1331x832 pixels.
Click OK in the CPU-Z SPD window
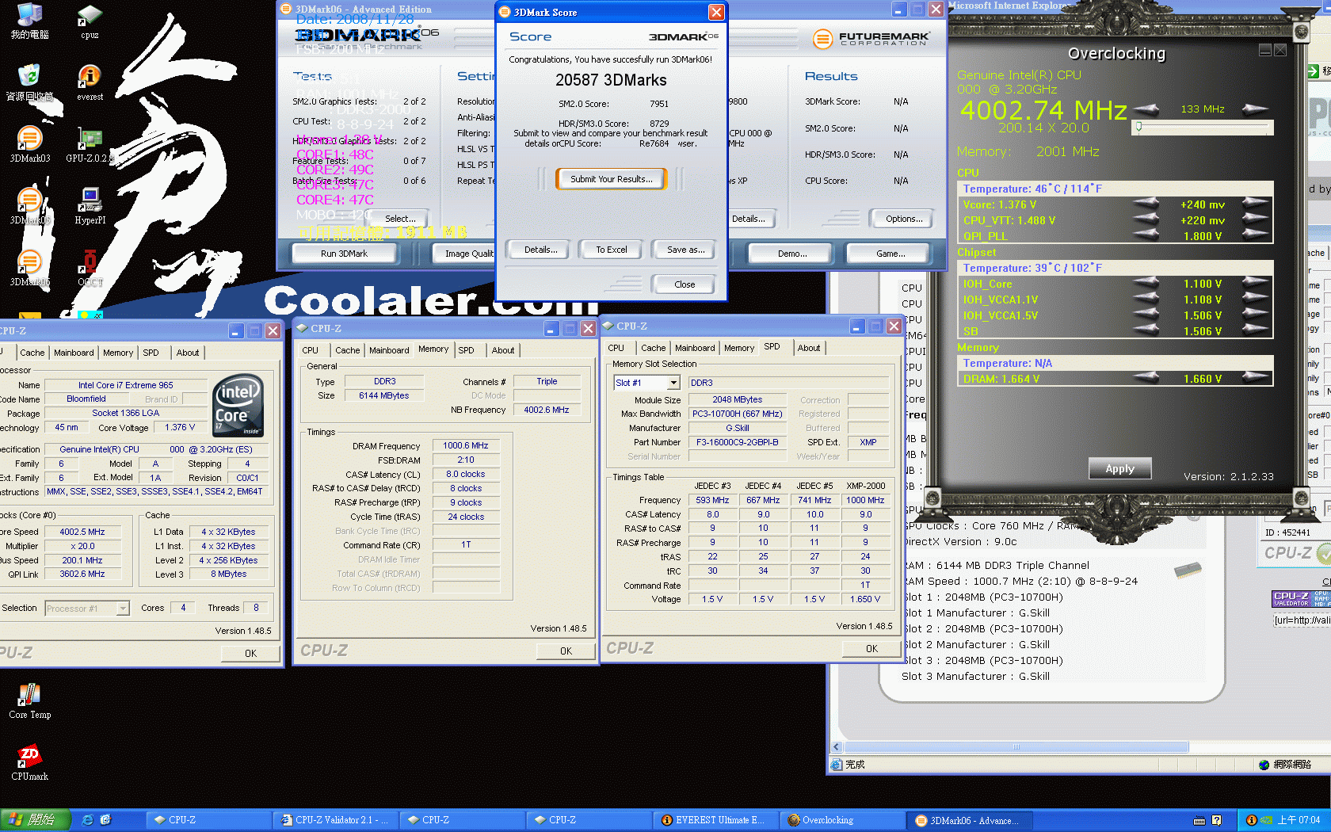pyautogui.click(x=871, y=648)
